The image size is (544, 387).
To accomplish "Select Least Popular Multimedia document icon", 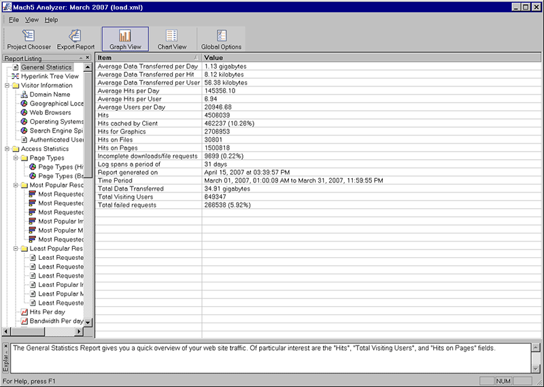I will click(x=33, y=294).
